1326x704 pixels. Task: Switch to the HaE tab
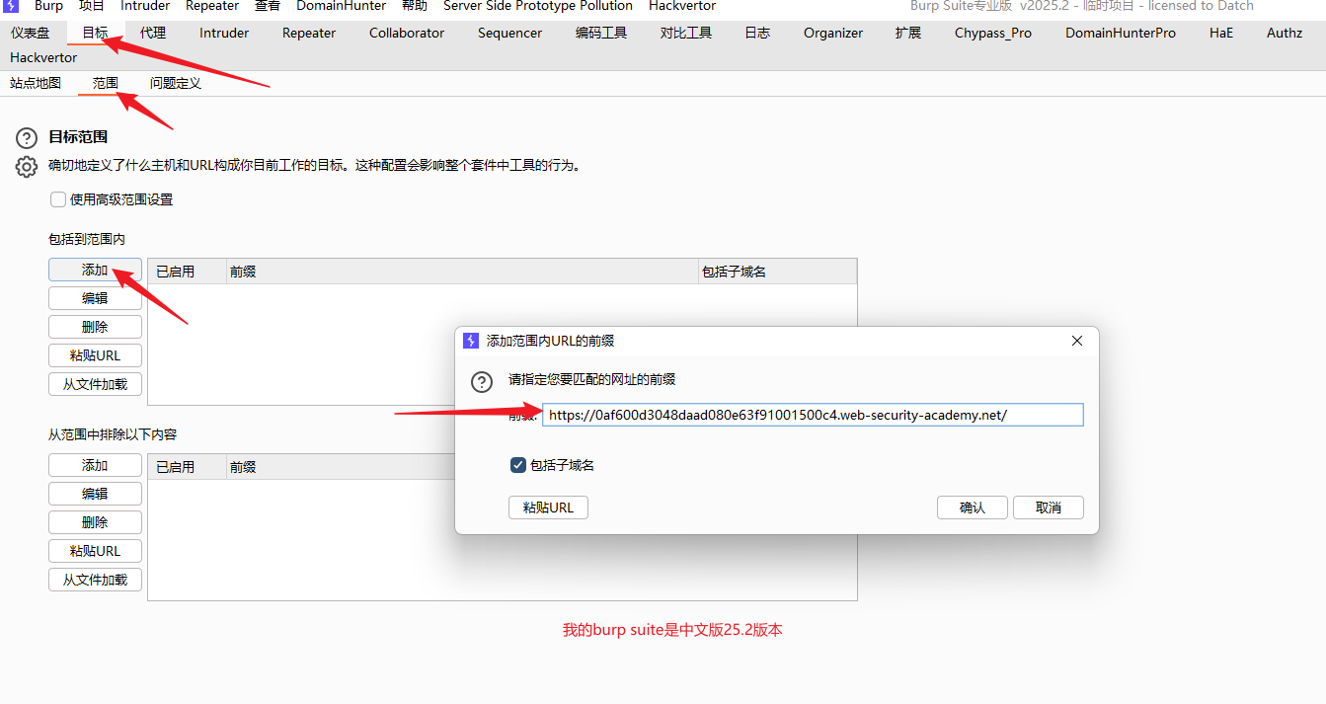coord(1221,33)
